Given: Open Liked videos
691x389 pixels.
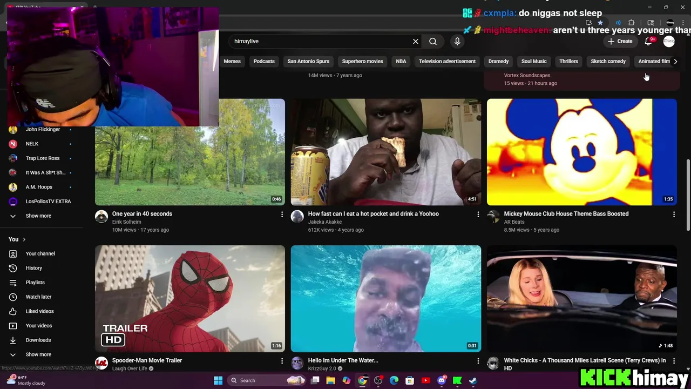Looking at the screenshot, I should [39, 311].
